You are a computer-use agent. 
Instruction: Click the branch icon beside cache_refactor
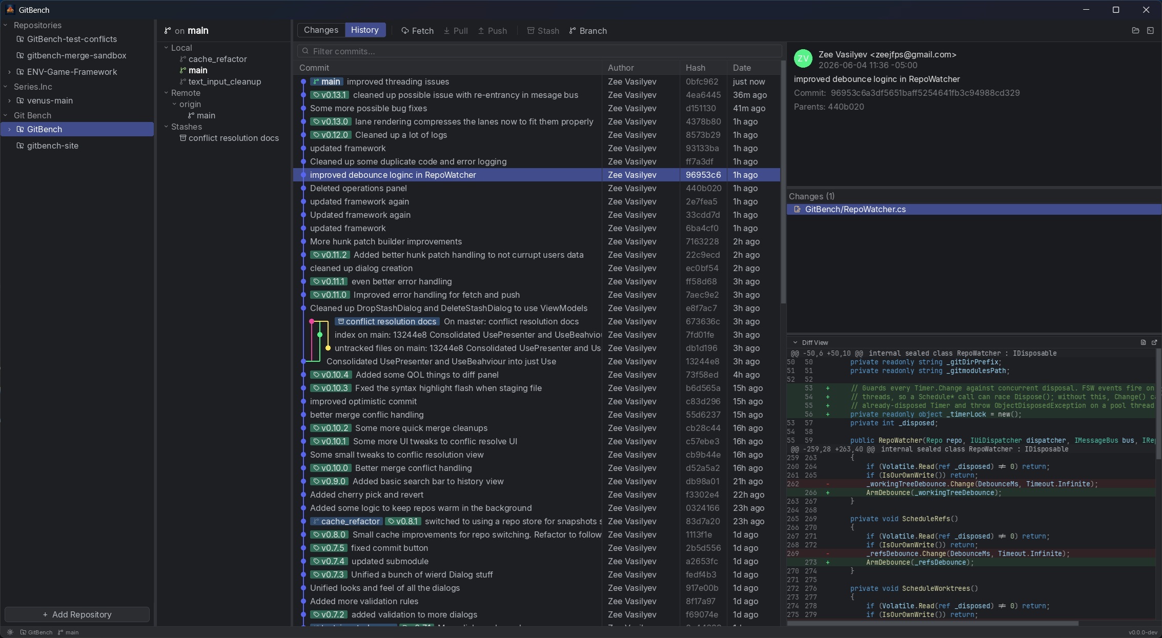(182, 59)
